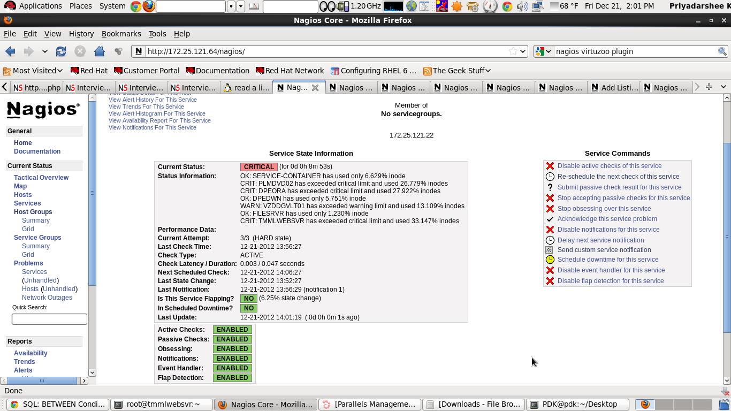This screenshot has height=411, width=731.
Task: Click the Firefox stop loading button
Action: 80,51
